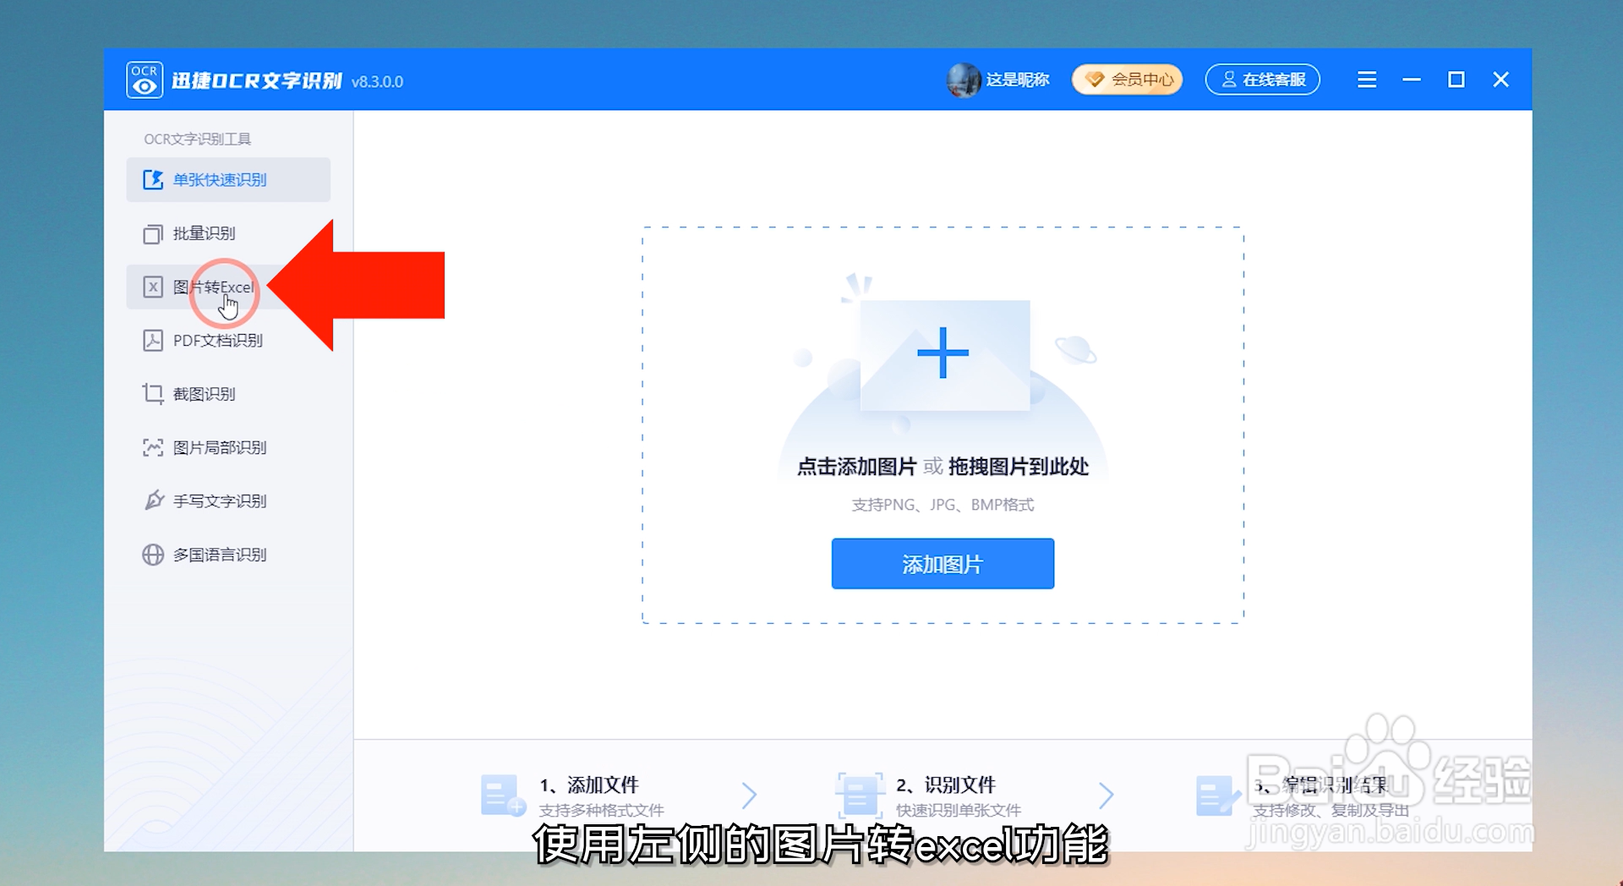Open 会员中心 member center
1623x886 pixels.
click(x=1128, y=79)
